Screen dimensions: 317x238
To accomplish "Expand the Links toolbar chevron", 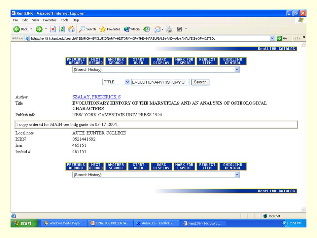I will (x=304, y=37).
